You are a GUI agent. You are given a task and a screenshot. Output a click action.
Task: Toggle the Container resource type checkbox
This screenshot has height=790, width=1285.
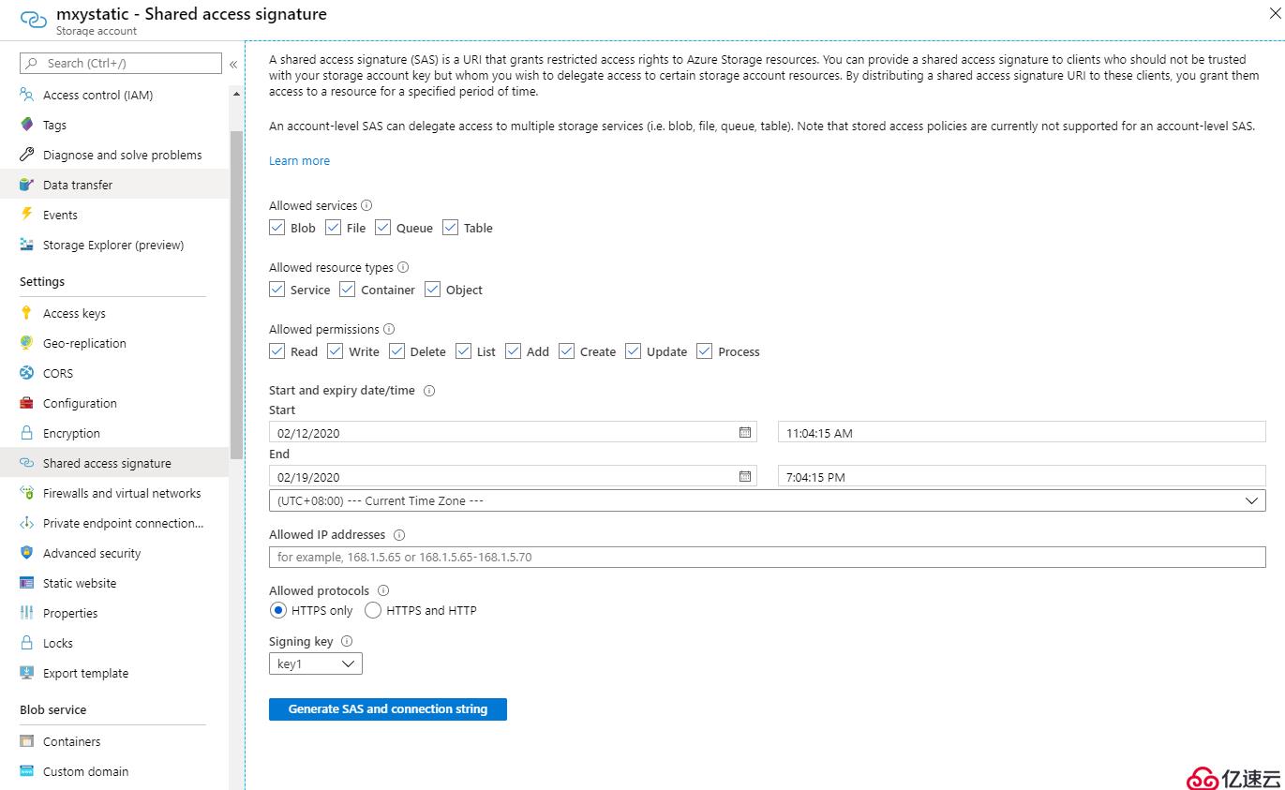click(348, 289)
